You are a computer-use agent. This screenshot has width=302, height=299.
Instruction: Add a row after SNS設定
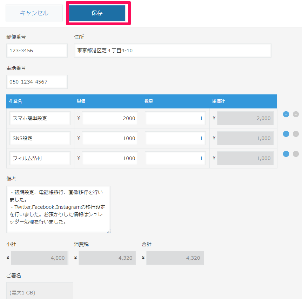[x=286, y=134]
